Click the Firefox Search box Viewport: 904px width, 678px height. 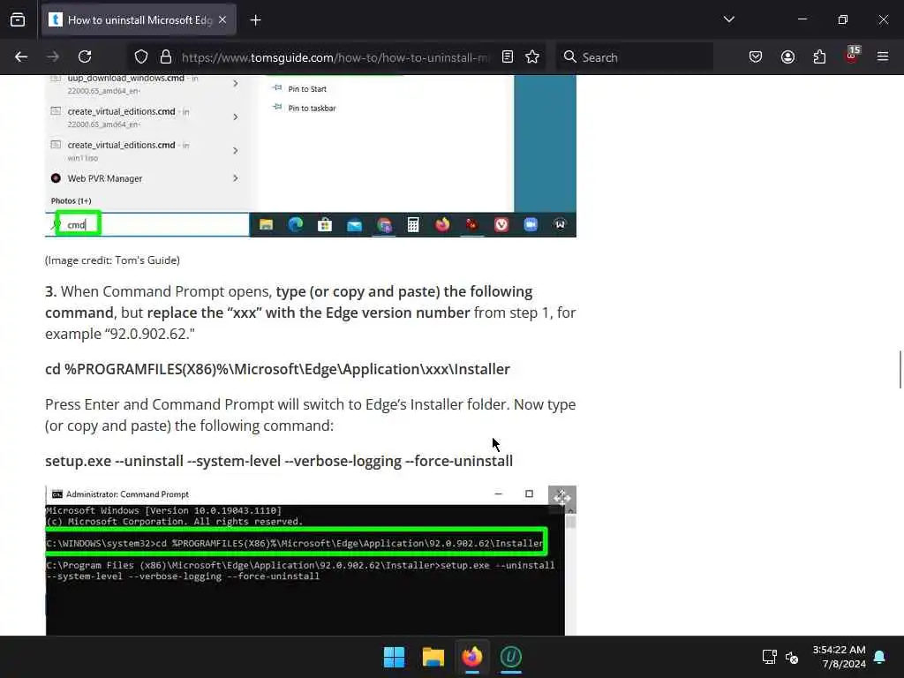point(634,57)
